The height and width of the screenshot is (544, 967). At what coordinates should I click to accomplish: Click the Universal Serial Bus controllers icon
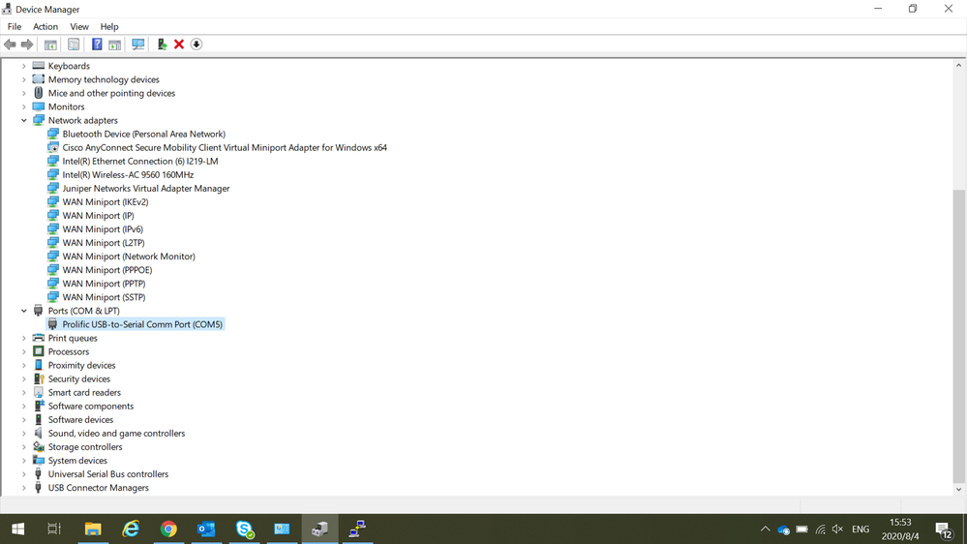[x=39, y=473]
